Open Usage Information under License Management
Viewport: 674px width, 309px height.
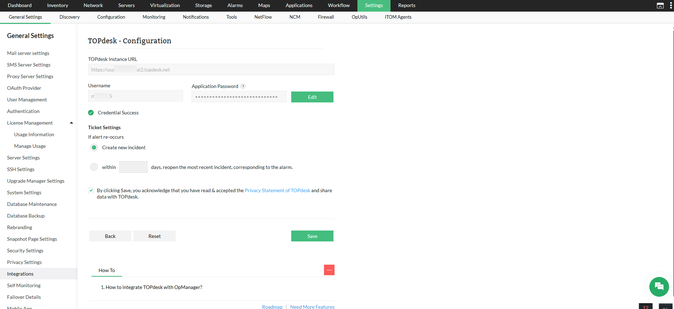34,134
